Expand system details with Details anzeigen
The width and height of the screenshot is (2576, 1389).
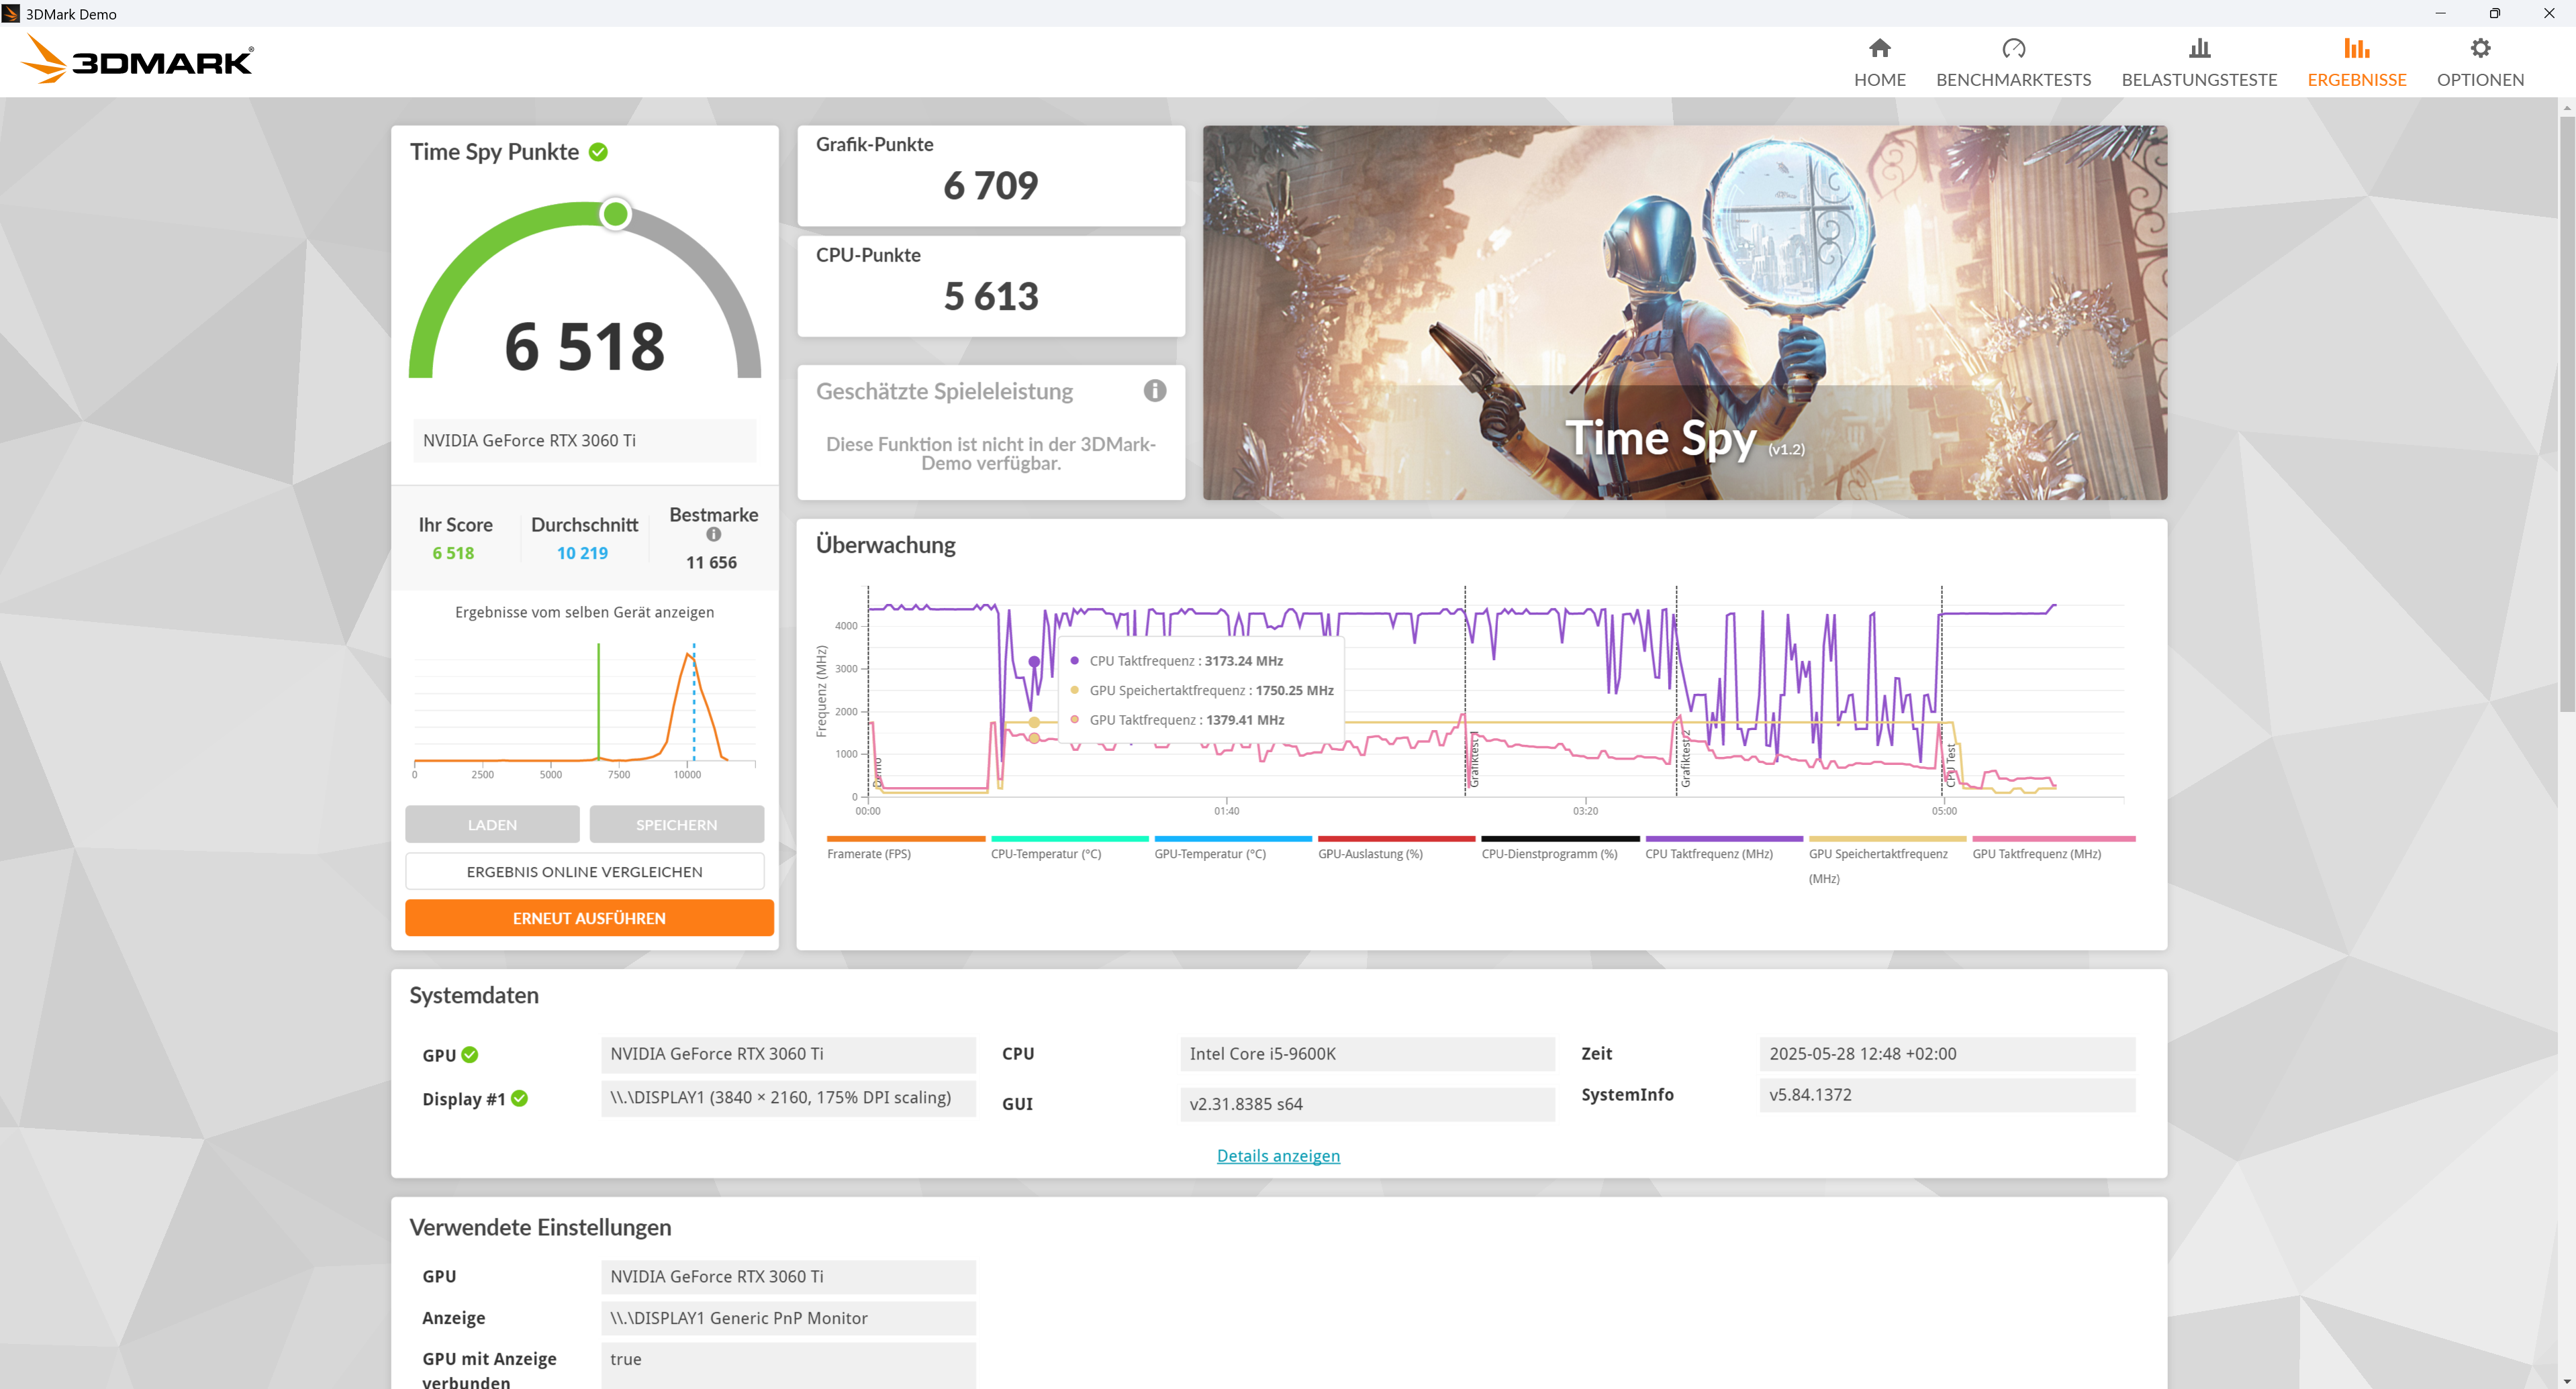(x=1277, y=1155)
